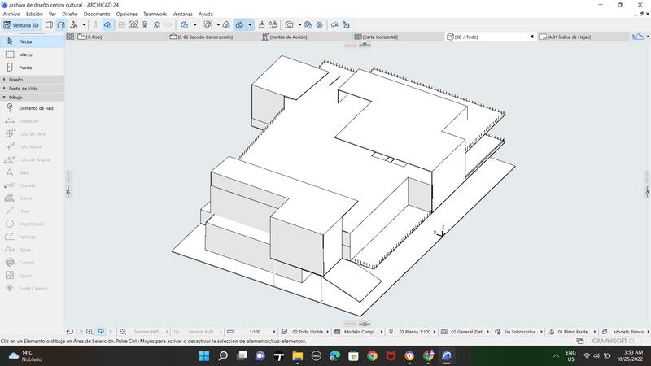Image resolution: width=651 pixels, height=366 pixels.
Task: Collapse the Dibujo toolbox section
Action: coord(15,97)
